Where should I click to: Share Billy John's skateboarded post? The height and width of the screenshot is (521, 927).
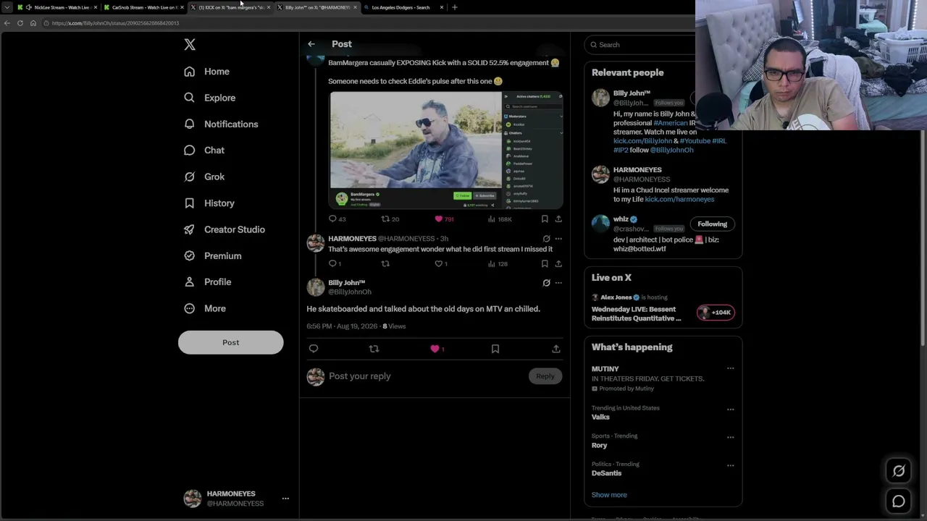point(556,349)
